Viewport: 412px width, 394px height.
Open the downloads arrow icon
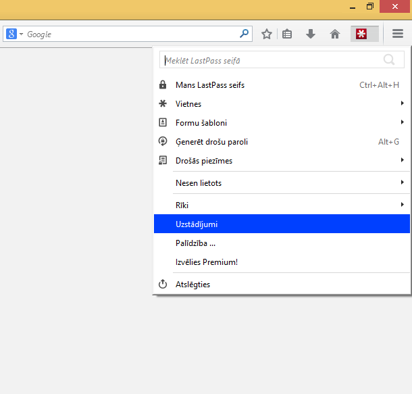[x=311, y=34]
